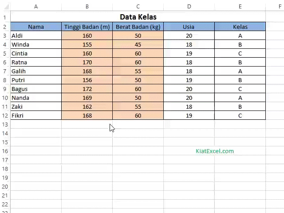Image resolution: width=284 pixels, height=213 pixels.
Task: Select the cell containing 'Winda'
Action: tap(36, 44)
